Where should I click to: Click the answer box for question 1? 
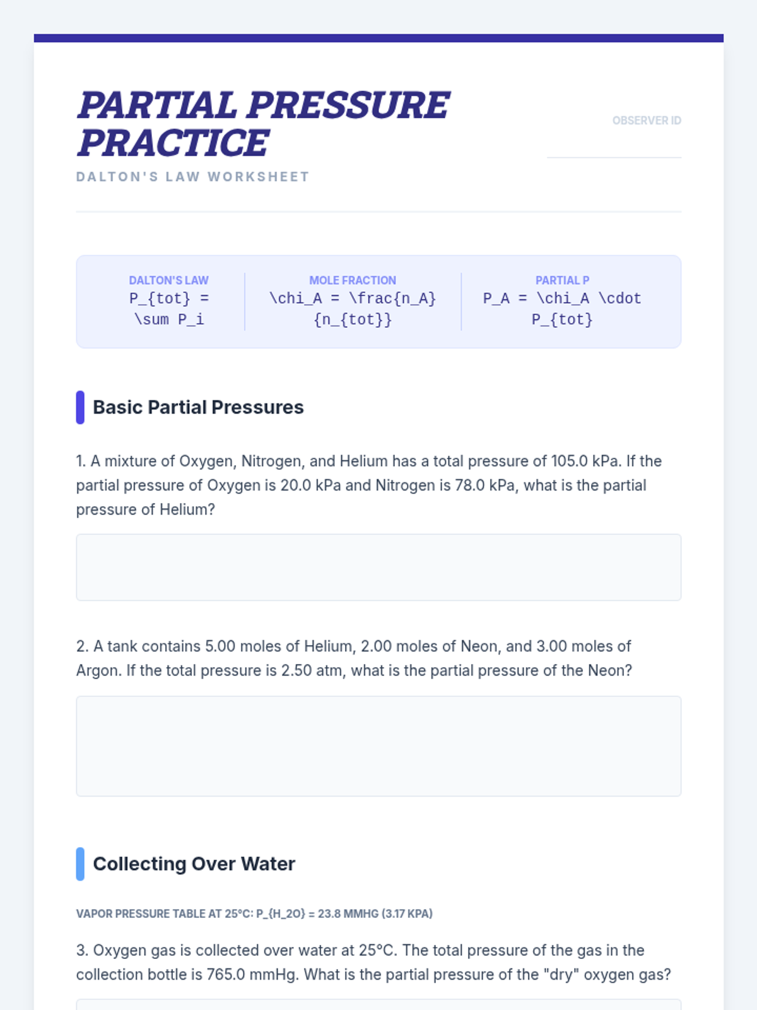(378, 567)
